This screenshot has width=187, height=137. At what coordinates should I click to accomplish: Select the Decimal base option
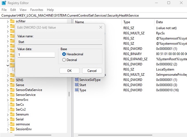[64, 60]
